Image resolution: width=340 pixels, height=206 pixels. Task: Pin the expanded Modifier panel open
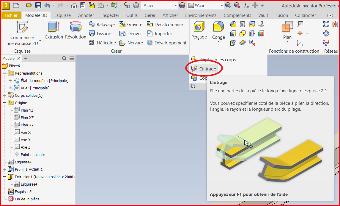coord(193,86)
